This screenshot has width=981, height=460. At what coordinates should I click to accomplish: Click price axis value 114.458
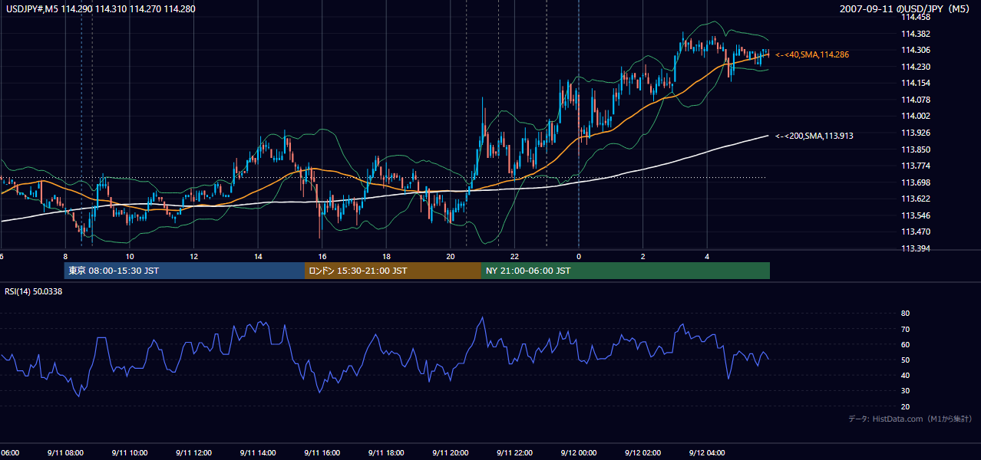915,17
